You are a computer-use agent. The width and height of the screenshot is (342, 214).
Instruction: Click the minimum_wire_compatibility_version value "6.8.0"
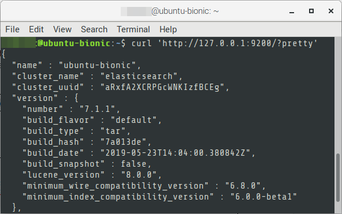click(243, 186)
